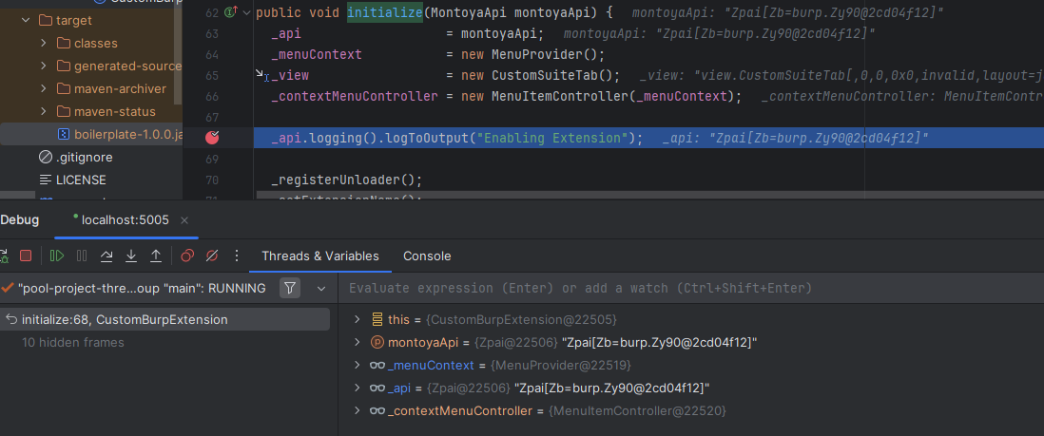Step into the method call
This screenshot has width=1044, height=436.
pyautogui.click(x=131, y=256)
